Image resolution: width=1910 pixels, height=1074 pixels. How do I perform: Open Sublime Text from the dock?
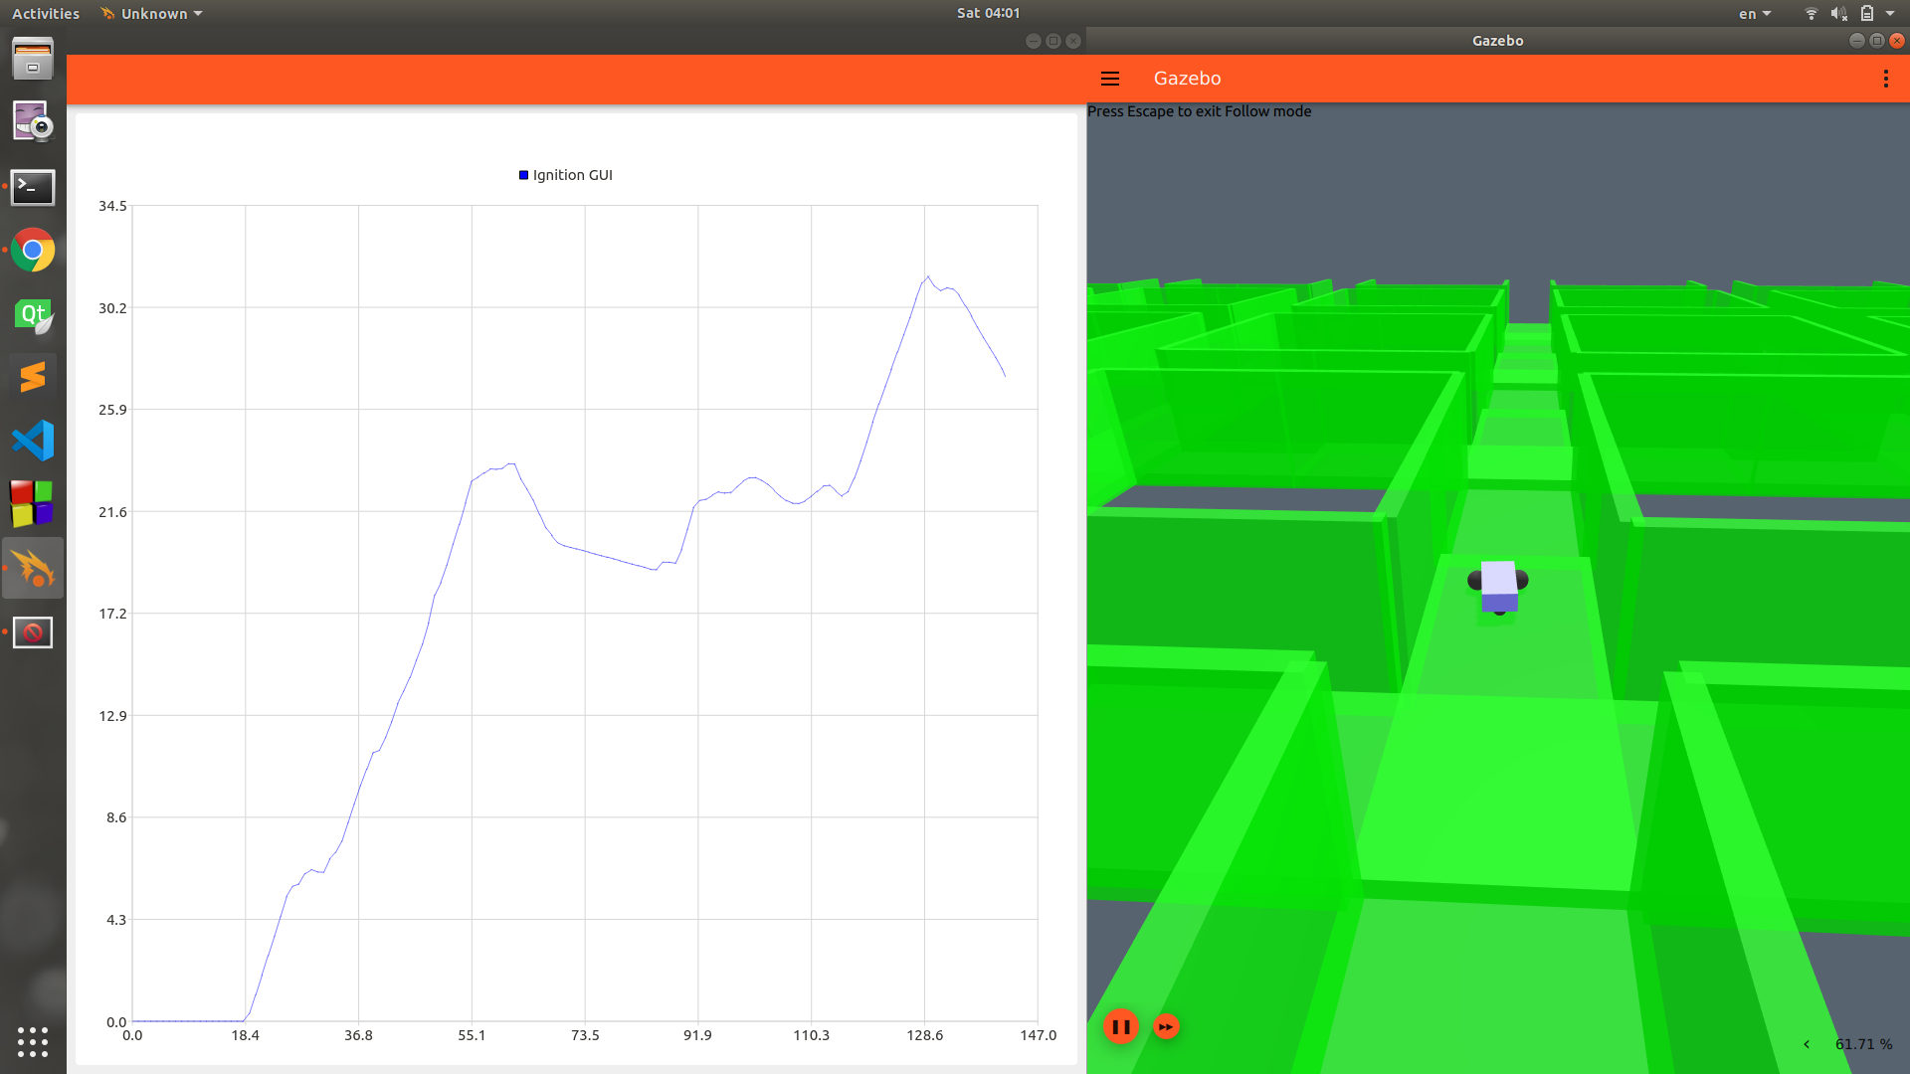(x=33, y=377)
